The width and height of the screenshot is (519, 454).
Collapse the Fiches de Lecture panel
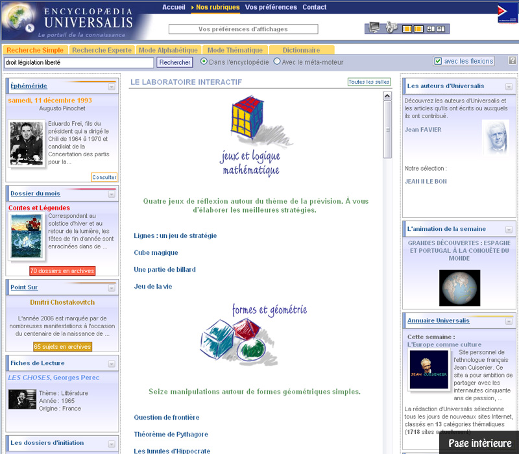coord(112,364)
